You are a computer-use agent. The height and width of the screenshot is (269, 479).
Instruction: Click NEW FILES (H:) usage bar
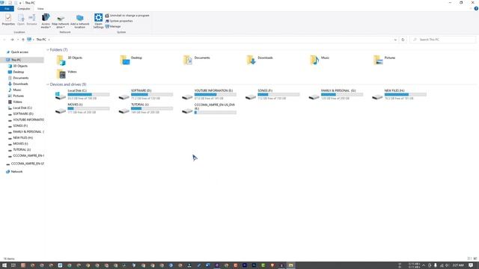tap(406, 95)
